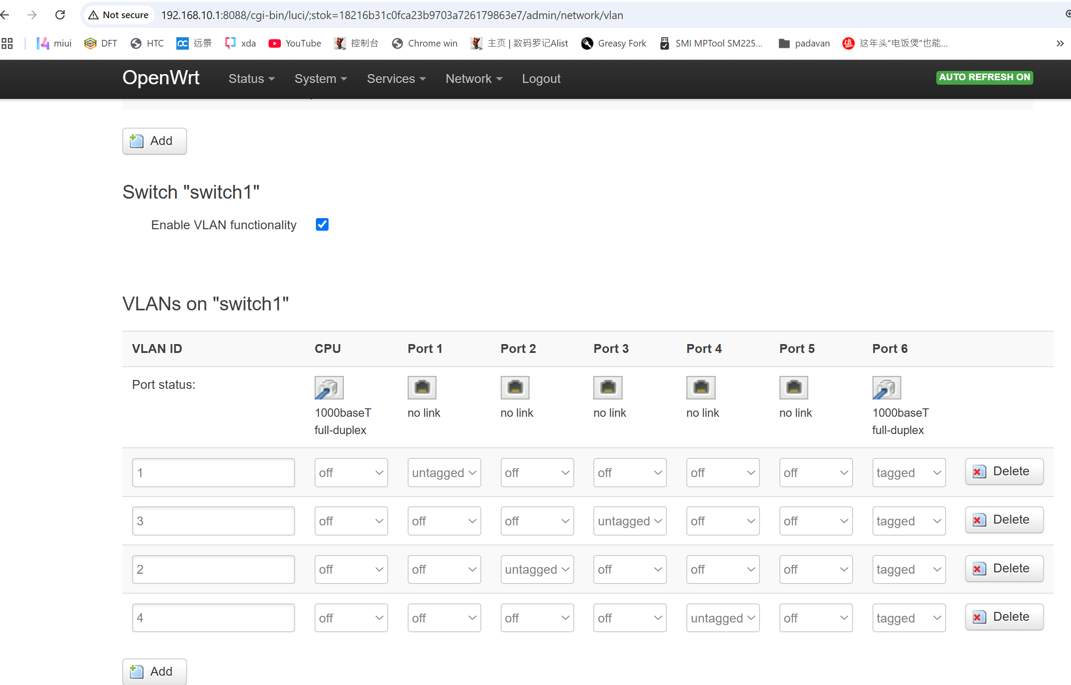Click the Port 1 no-link status icon

click(422, 387)
